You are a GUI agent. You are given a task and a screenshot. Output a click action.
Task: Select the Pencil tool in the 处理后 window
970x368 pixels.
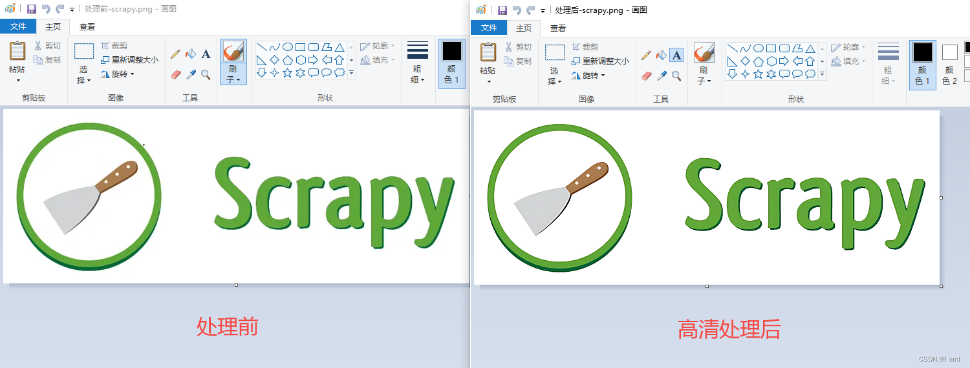tap(646, 56)
